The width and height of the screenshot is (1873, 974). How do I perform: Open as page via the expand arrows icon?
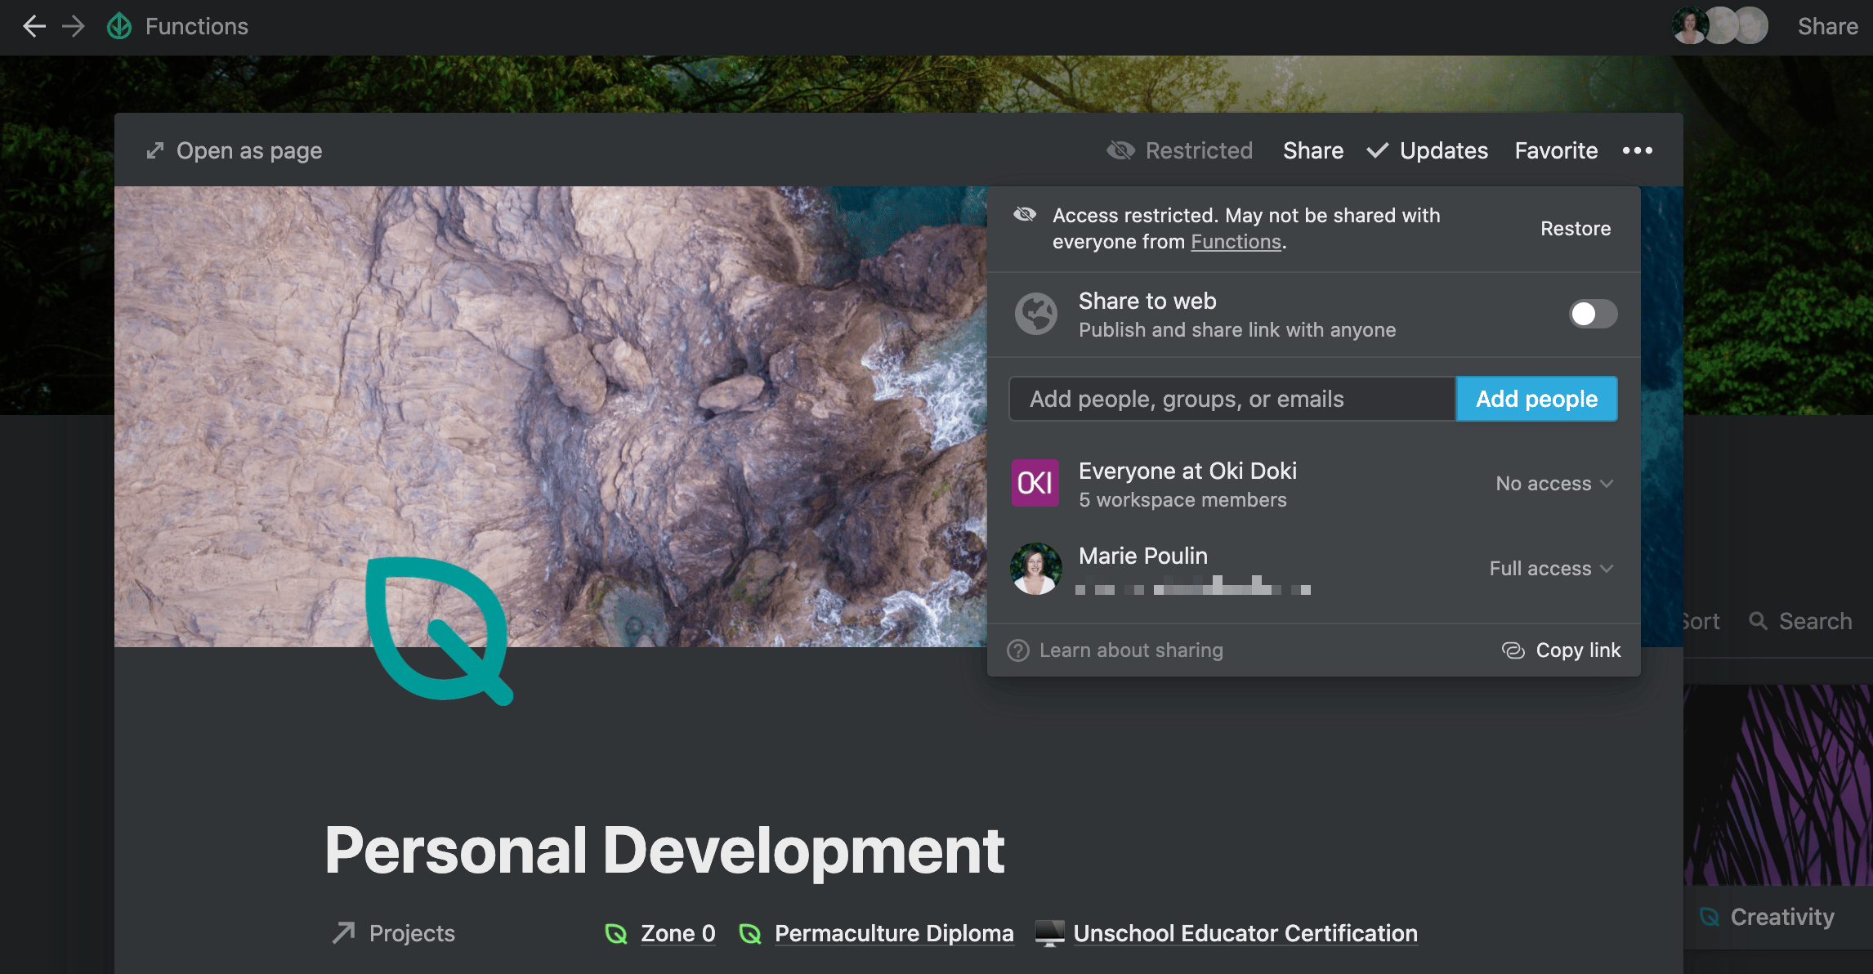pos(155,150)
